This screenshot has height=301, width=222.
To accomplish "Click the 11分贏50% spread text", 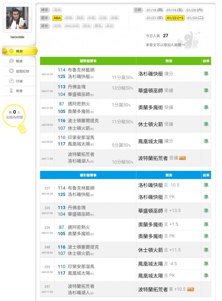I will (x=123, y=78).
